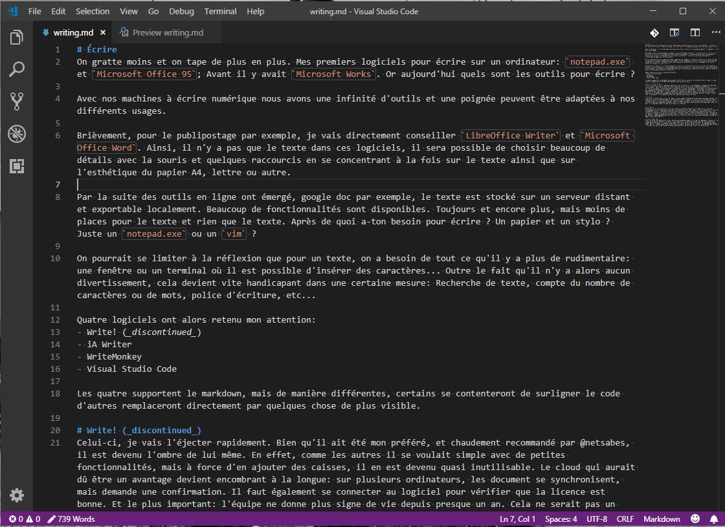The width and height of the screenshot is (725, 527).
Task: Open the Debug view in activity bar
Action: click(17, 134)
